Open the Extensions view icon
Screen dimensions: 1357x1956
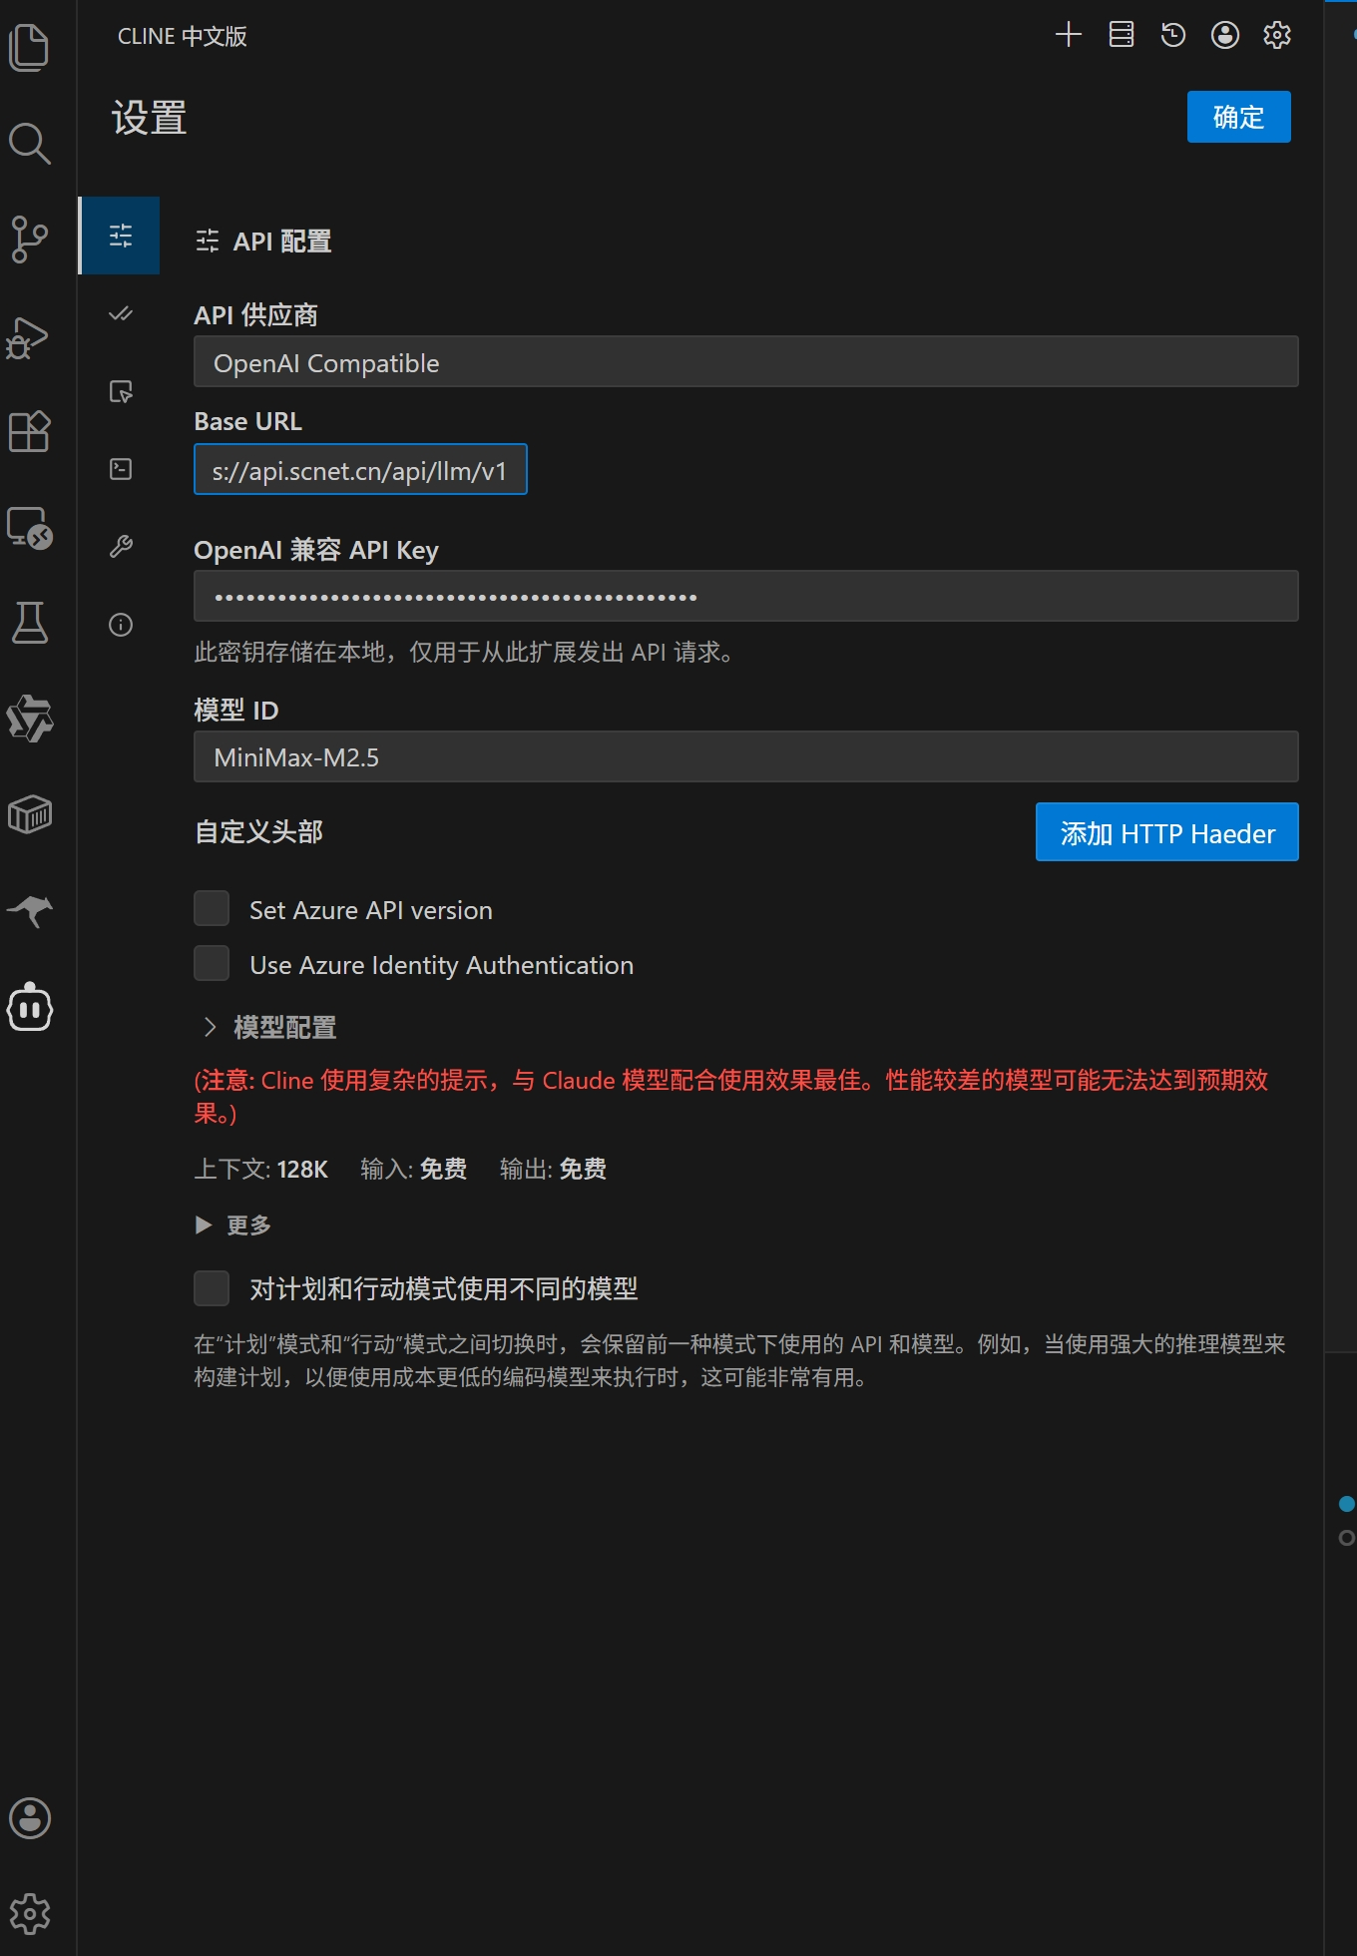[29, 431]
